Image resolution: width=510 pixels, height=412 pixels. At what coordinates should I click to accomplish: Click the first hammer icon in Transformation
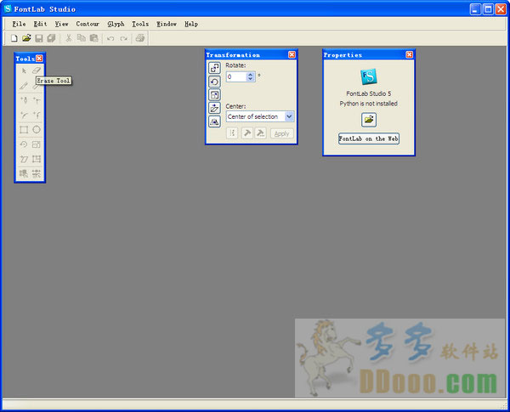[x=246, y=133]
